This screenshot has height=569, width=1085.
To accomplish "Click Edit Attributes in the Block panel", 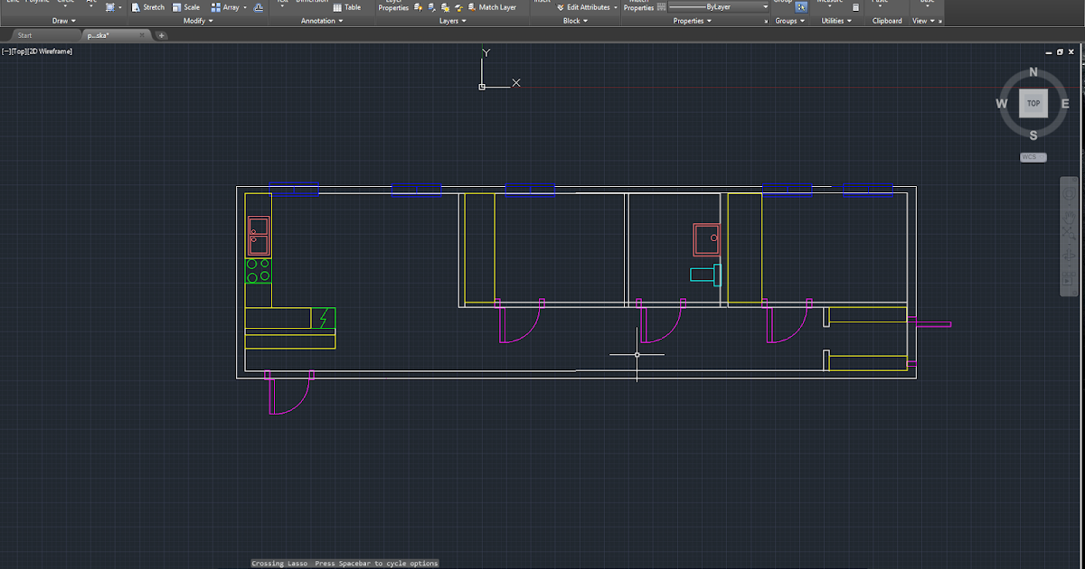I will (x=587, y=6).
